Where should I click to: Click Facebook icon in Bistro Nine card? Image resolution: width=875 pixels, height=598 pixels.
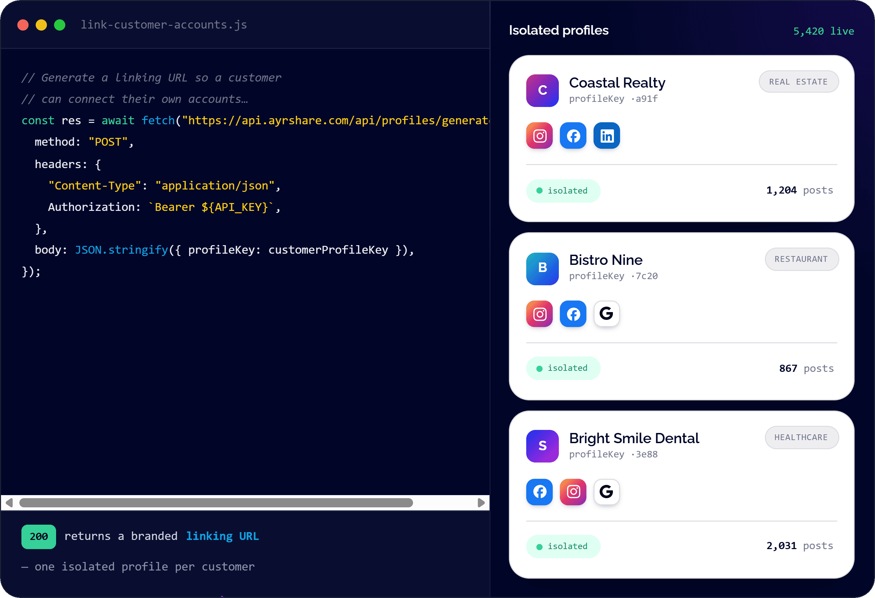coord(573,314)
